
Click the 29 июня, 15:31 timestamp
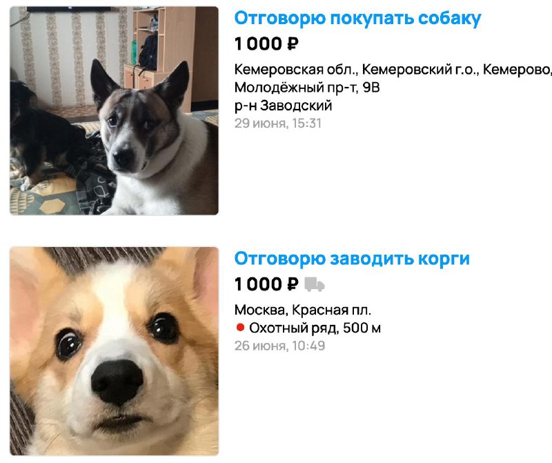pyautogui.click(x=278, y=124)
